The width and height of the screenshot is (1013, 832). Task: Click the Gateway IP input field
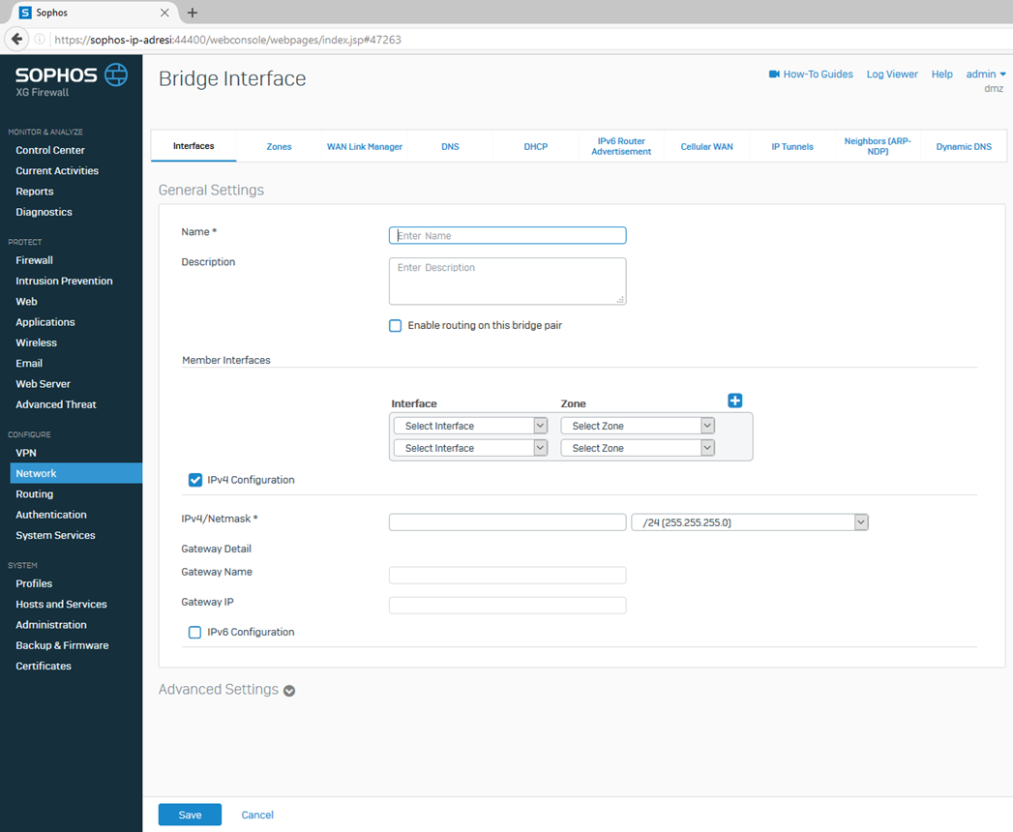tap(507, 606)
